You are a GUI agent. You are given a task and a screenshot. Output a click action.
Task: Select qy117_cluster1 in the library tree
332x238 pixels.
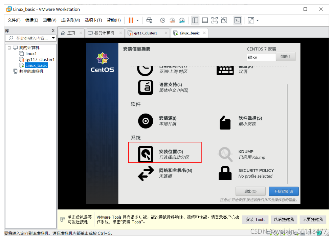[x=40, y=59]
